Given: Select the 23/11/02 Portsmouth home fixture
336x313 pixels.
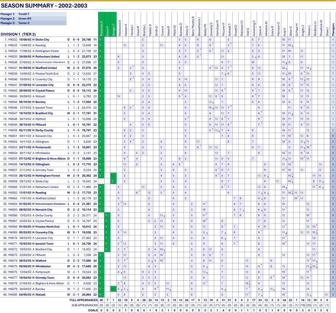Looking at the screenshot, I should [49, 147].
